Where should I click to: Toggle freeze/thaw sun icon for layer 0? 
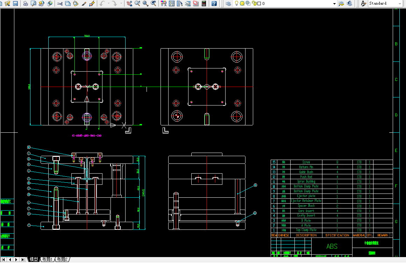point(242,3)
